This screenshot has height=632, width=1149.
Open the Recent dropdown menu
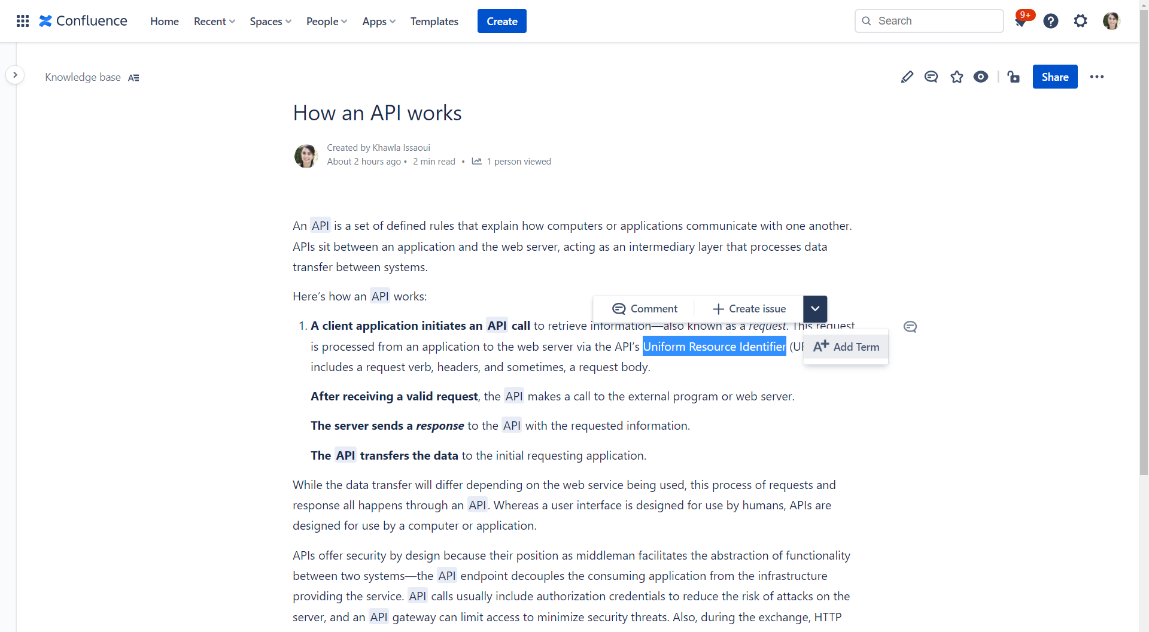point(214,22)
